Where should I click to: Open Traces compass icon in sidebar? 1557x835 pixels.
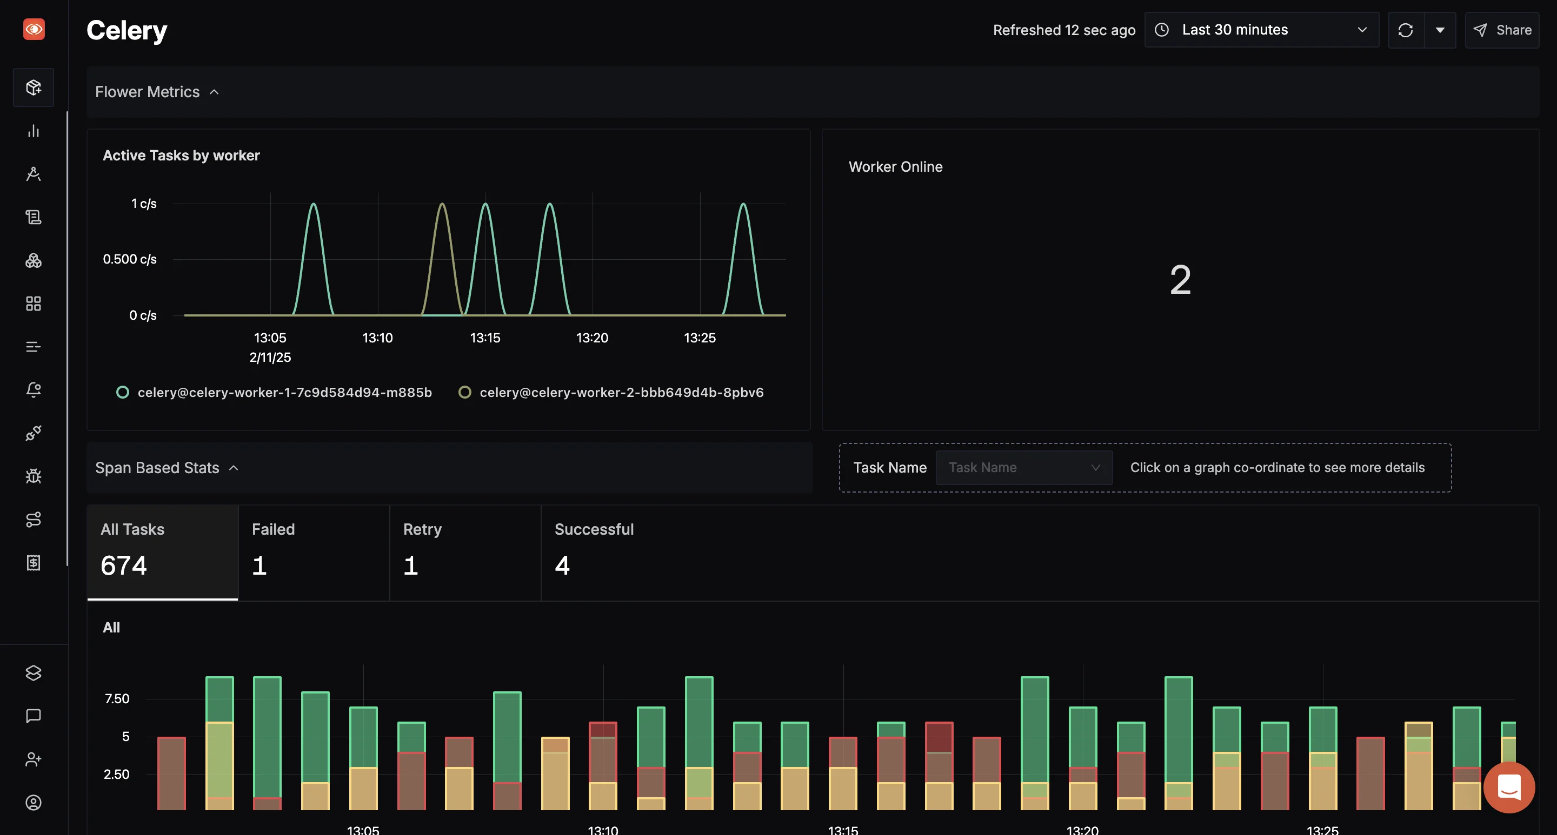coord(34,174)
